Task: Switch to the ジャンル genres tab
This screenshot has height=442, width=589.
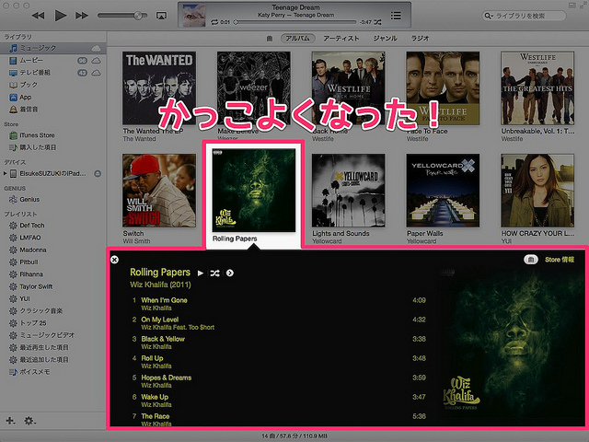Action: pyautogui.click(x=385, y=39)
